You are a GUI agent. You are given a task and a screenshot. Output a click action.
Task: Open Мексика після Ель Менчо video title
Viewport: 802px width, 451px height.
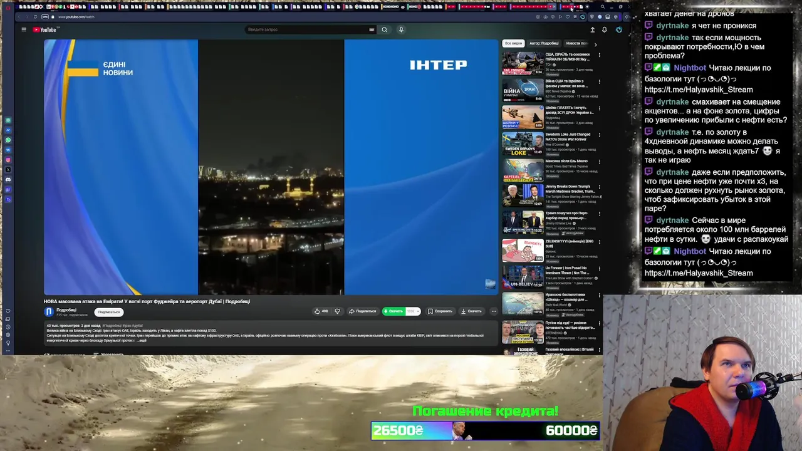click(566, 161)
